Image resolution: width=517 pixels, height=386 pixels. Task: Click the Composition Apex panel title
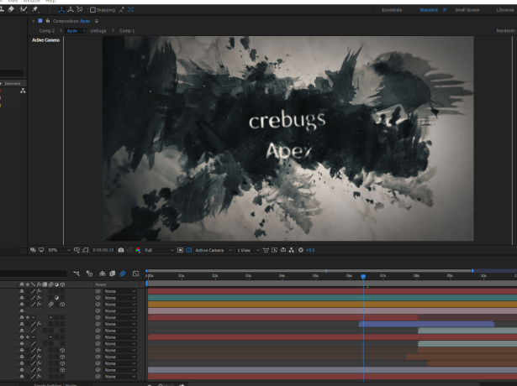[x=71, y=21]
